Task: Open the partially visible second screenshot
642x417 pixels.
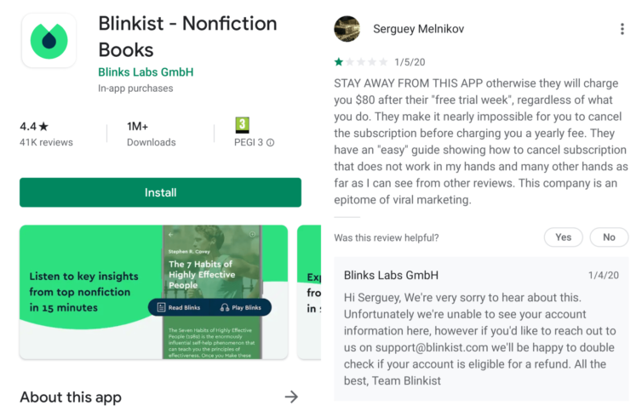Action: [x=309, y=292]
